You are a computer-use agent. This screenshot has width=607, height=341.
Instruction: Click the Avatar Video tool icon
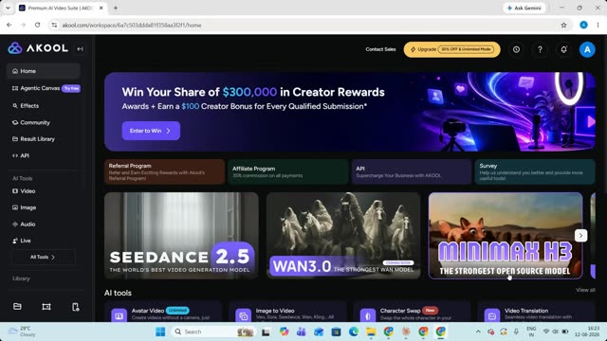119,315
